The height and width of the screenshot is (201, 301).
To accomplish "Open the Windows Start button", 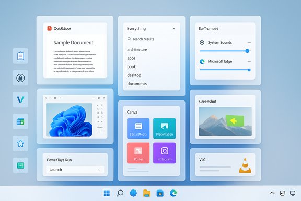I will [107, 193].
